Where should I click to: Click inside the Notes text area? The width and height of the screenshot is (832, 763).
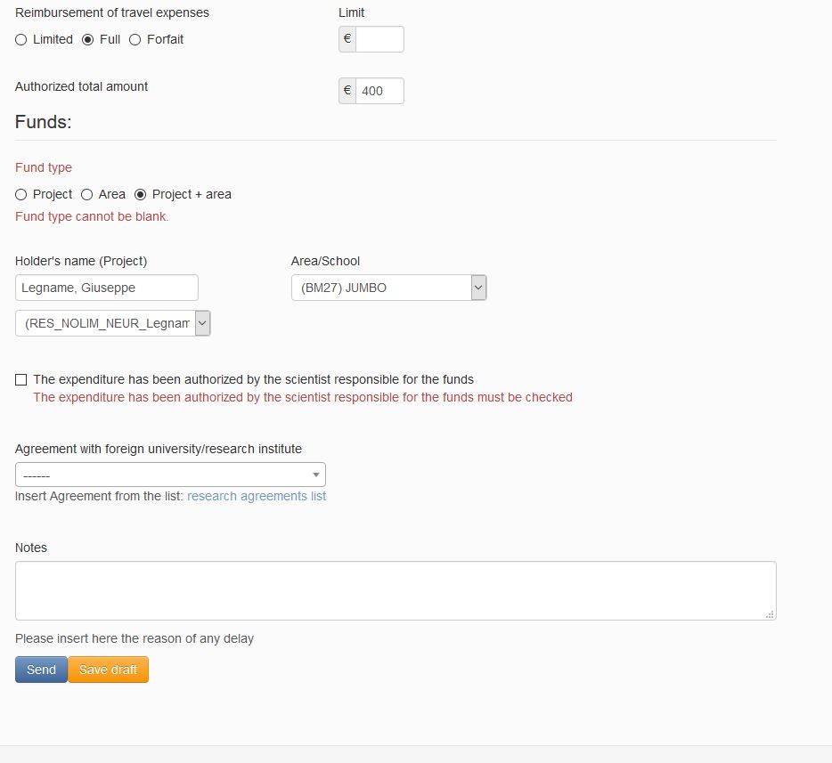tap(396, 590)
